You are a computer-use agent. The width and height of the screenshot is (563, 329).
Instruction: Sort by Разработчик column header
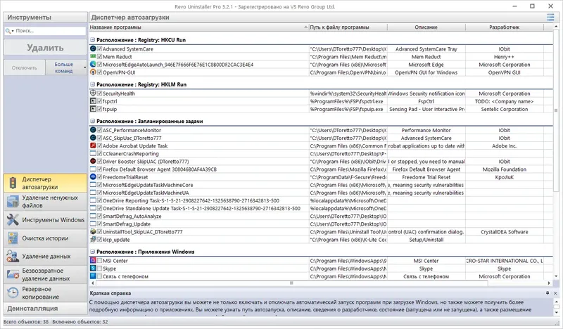[x=504, y=27]
